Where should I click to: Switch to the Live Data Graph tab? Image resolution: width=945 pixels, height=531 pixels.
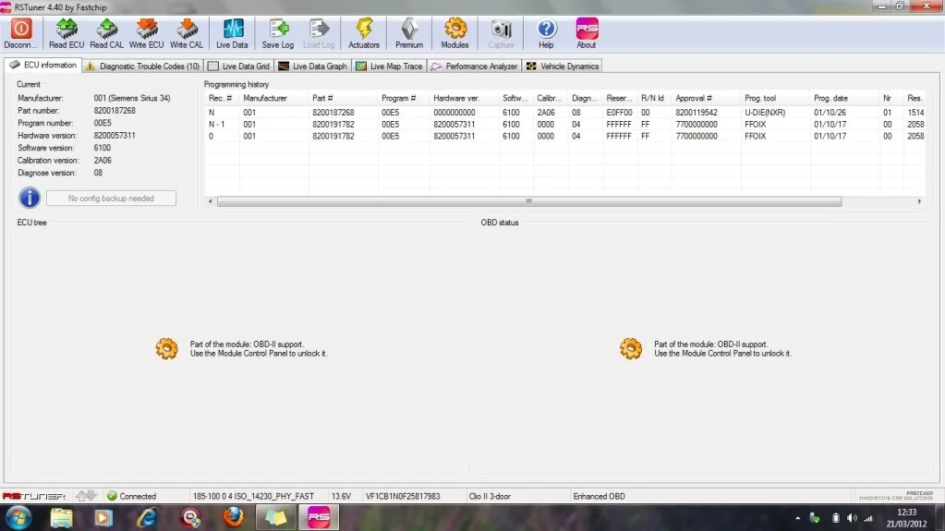(313, 66)
